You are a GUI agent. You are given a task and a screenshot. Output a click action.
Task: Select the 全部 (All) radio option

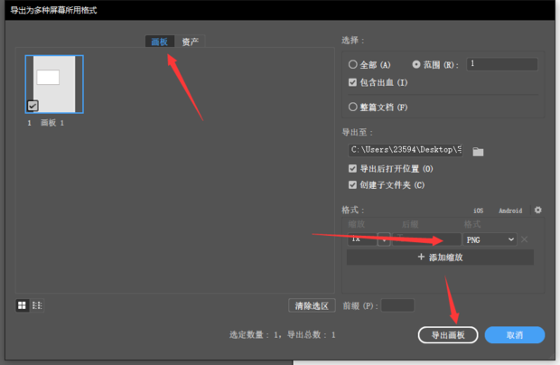click(353, 65)
